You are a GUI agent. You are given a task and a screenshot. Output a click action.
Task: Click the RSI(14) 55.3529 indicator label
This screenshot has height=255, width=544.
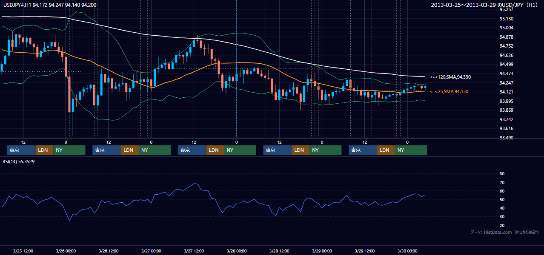(19, 161)
